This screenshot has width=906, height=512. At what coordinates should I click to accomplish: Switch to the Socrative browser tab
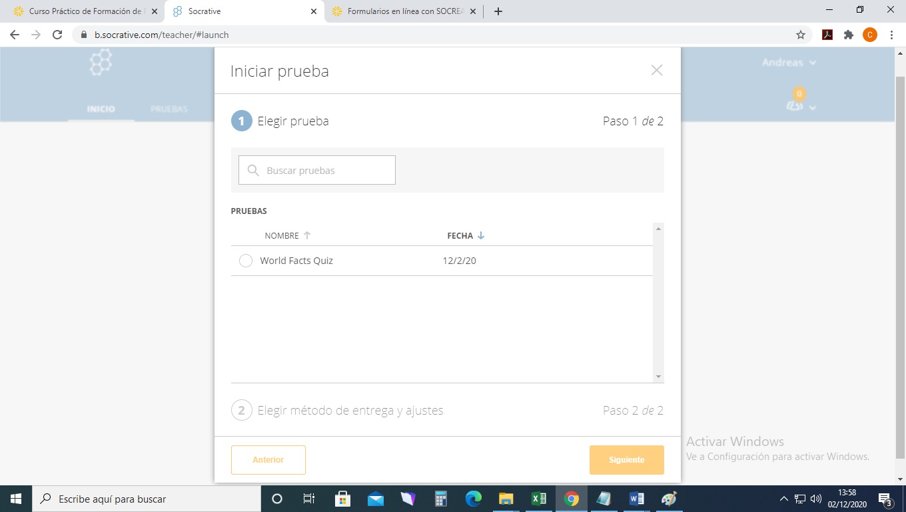point(244,11)
